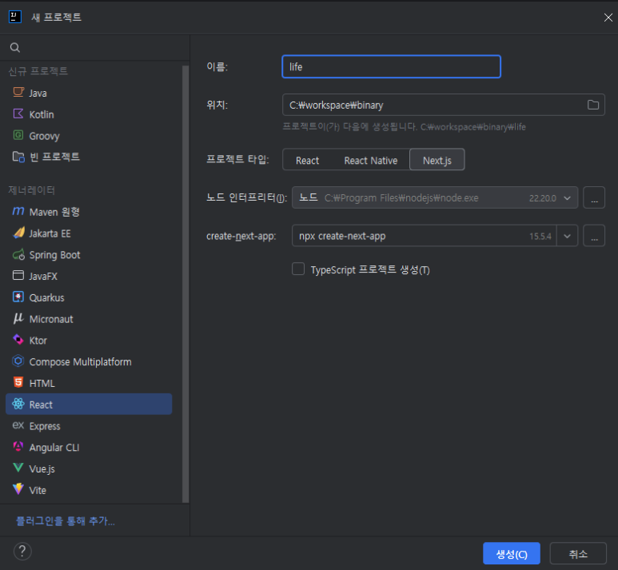618x570 pixels.
Task: Select the Micronaut generator
Action: click(89, 319)
